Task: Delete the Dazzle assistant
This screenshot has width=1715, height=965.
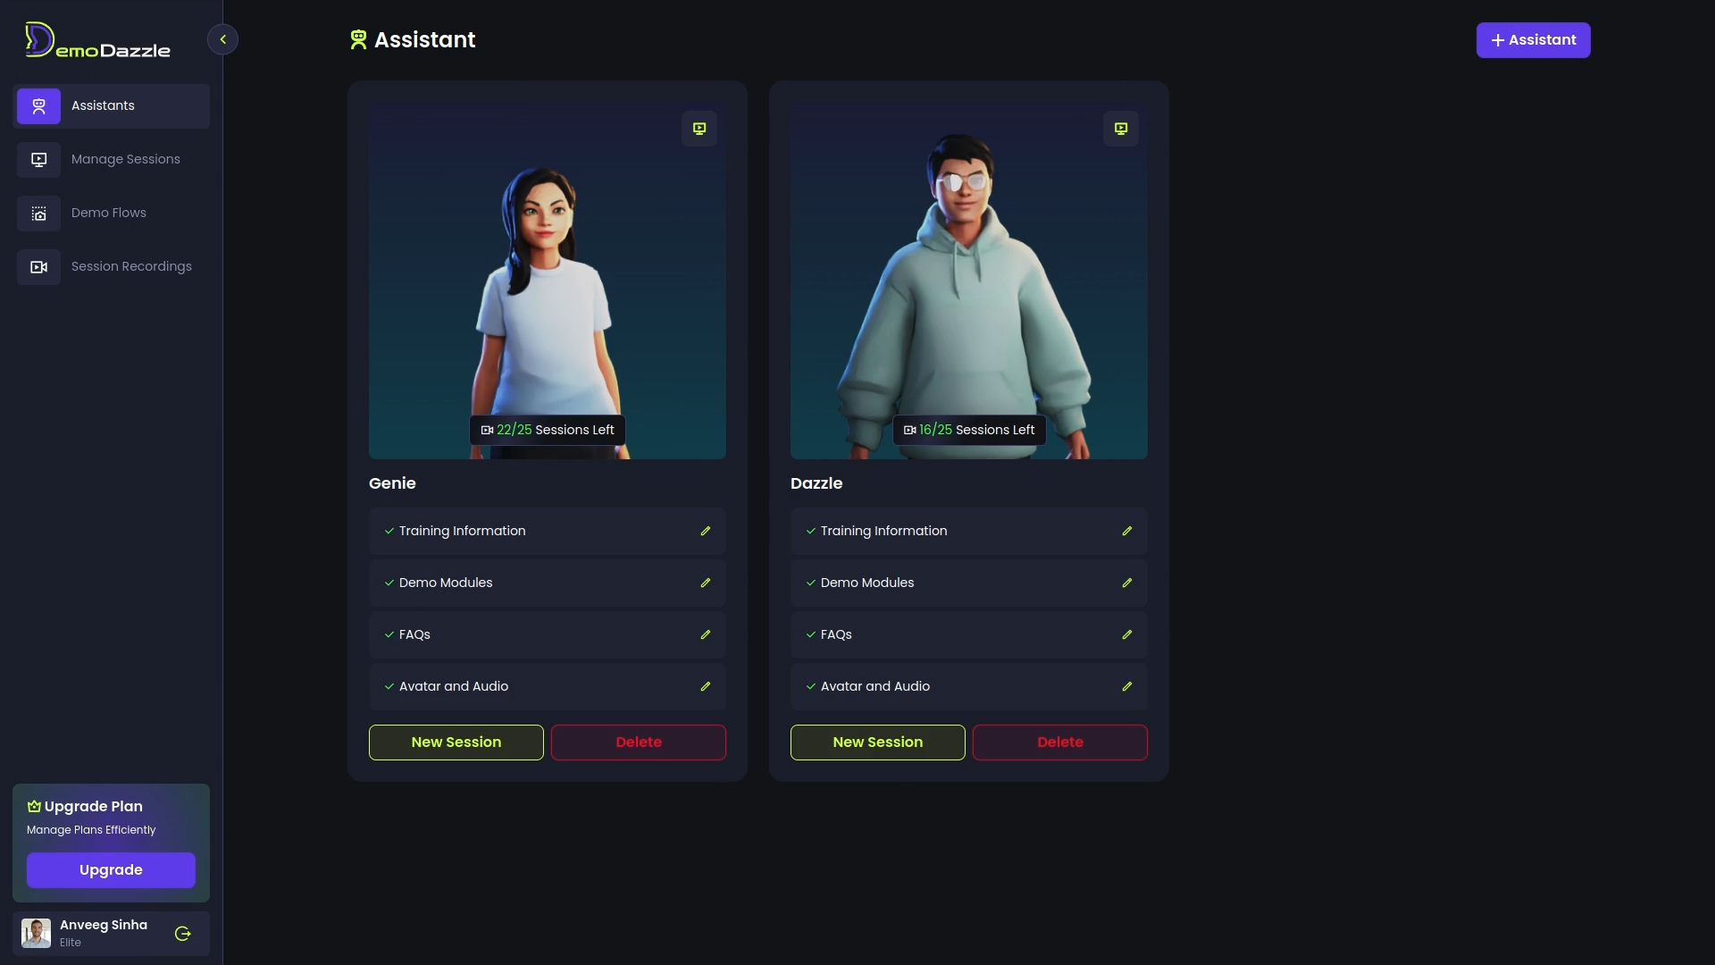Action: [1059, 743]
